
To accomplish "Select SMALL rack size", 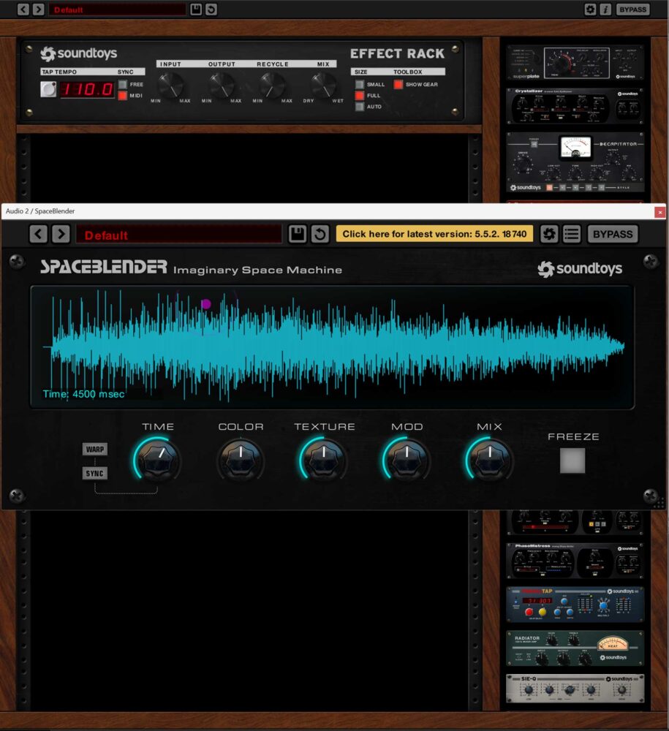I will [360, 84].
